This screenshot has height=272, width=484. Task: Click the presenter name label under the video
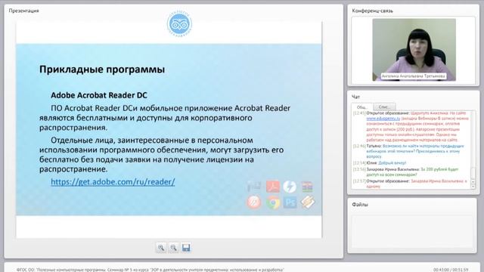(x=414, y=76)
